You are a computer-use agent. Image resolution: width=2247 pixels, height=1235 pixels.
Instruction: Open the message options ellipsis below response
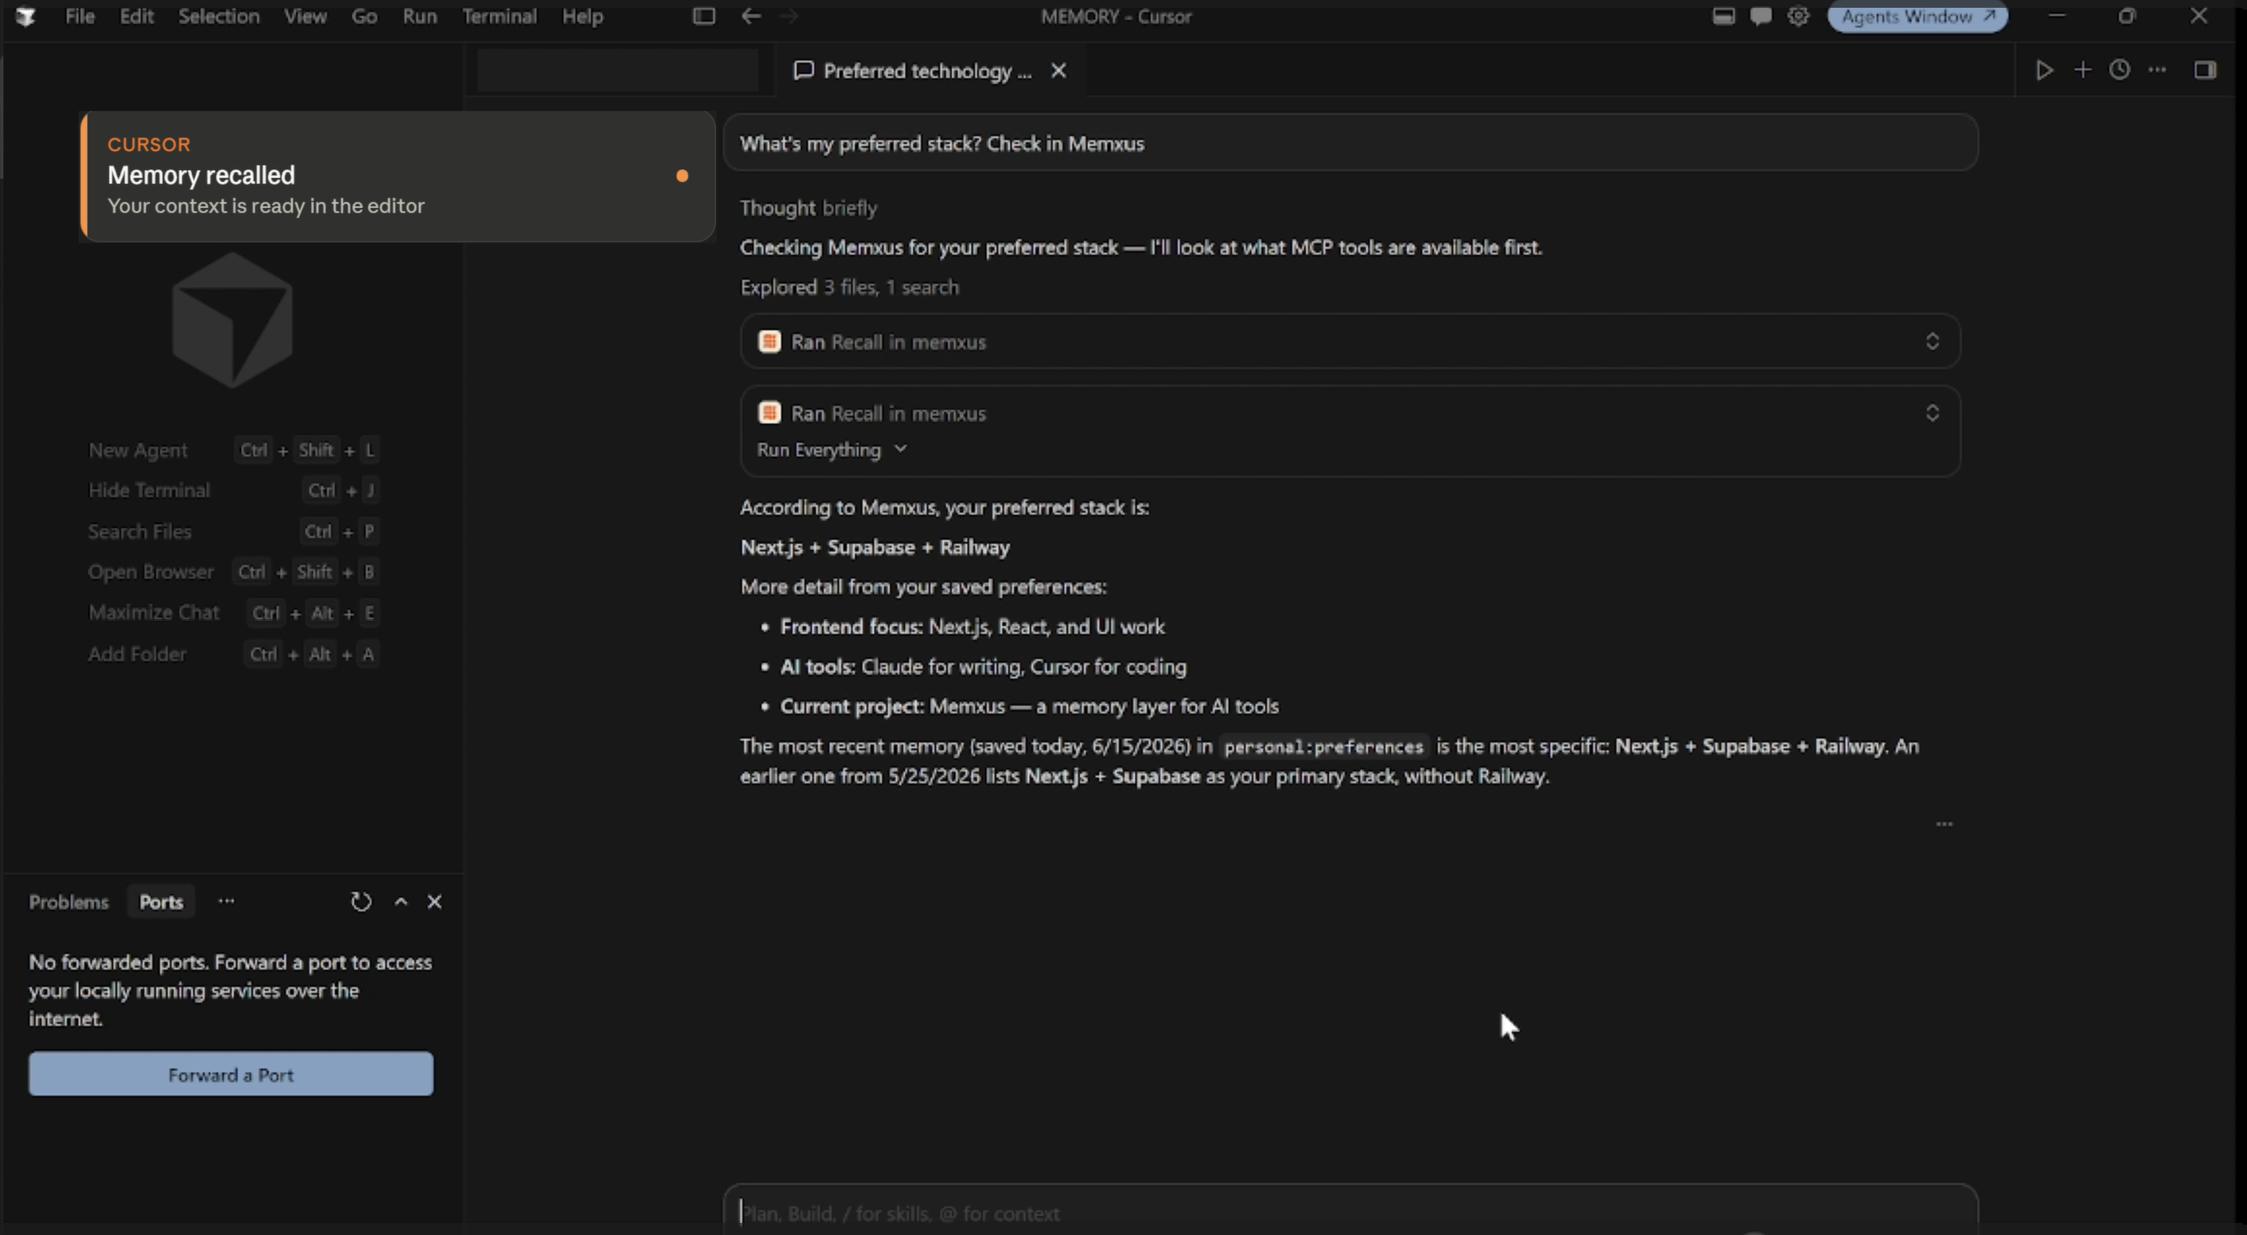point(1944,824)
